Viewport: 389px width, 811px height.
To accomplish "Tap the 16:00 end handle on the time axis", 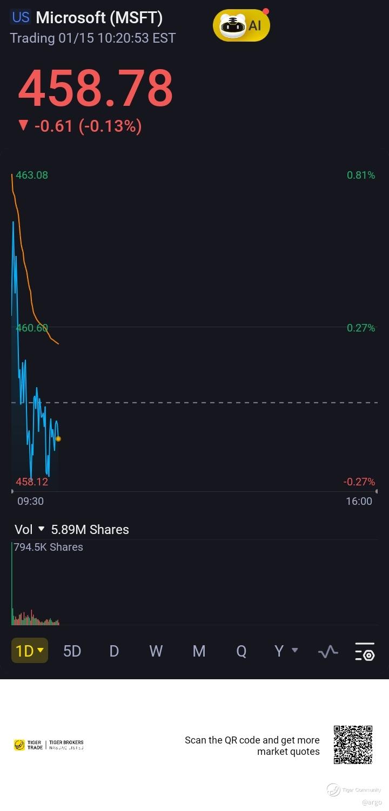I will click(x=376, y=491).
